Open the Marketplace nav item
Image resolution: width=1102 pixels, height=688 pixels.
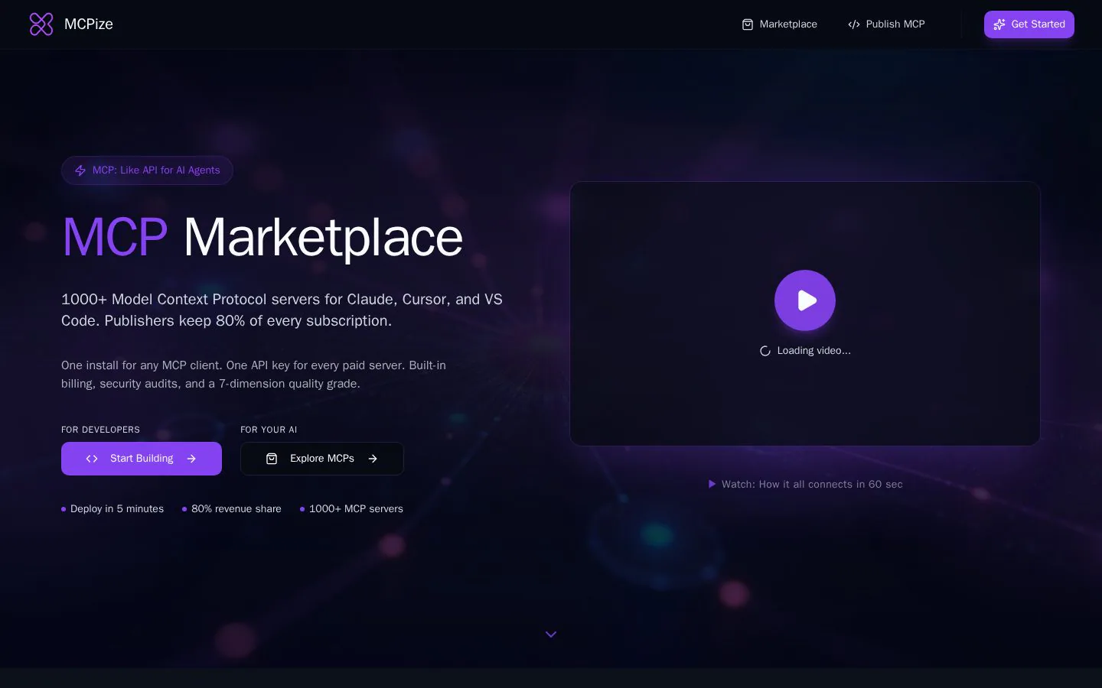click(780, 24)
